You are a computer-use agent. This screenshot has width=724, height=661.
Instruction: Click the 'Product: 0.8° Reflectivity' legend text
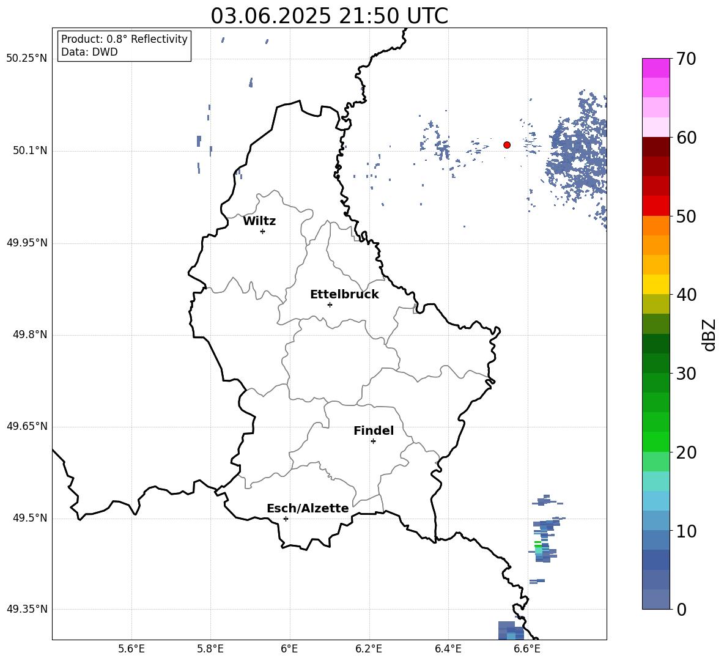(x=124, y=39)
